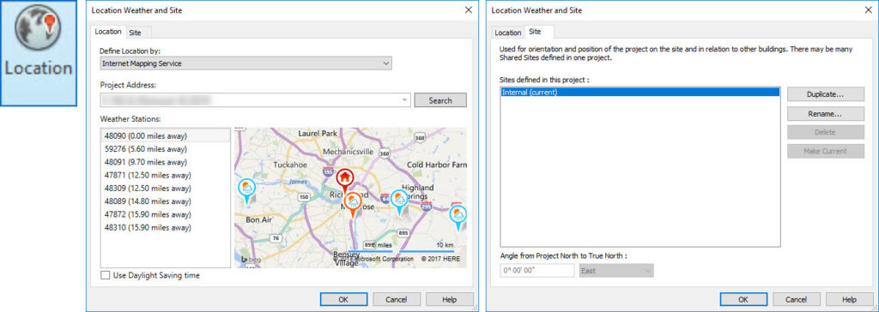
Task: Open the Define Location by dropdown
Action: click(x=246, y=63)
